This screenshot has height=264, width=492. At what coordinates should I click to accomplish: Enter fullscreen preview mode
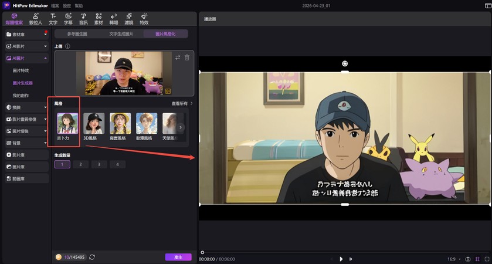(487, 259)
